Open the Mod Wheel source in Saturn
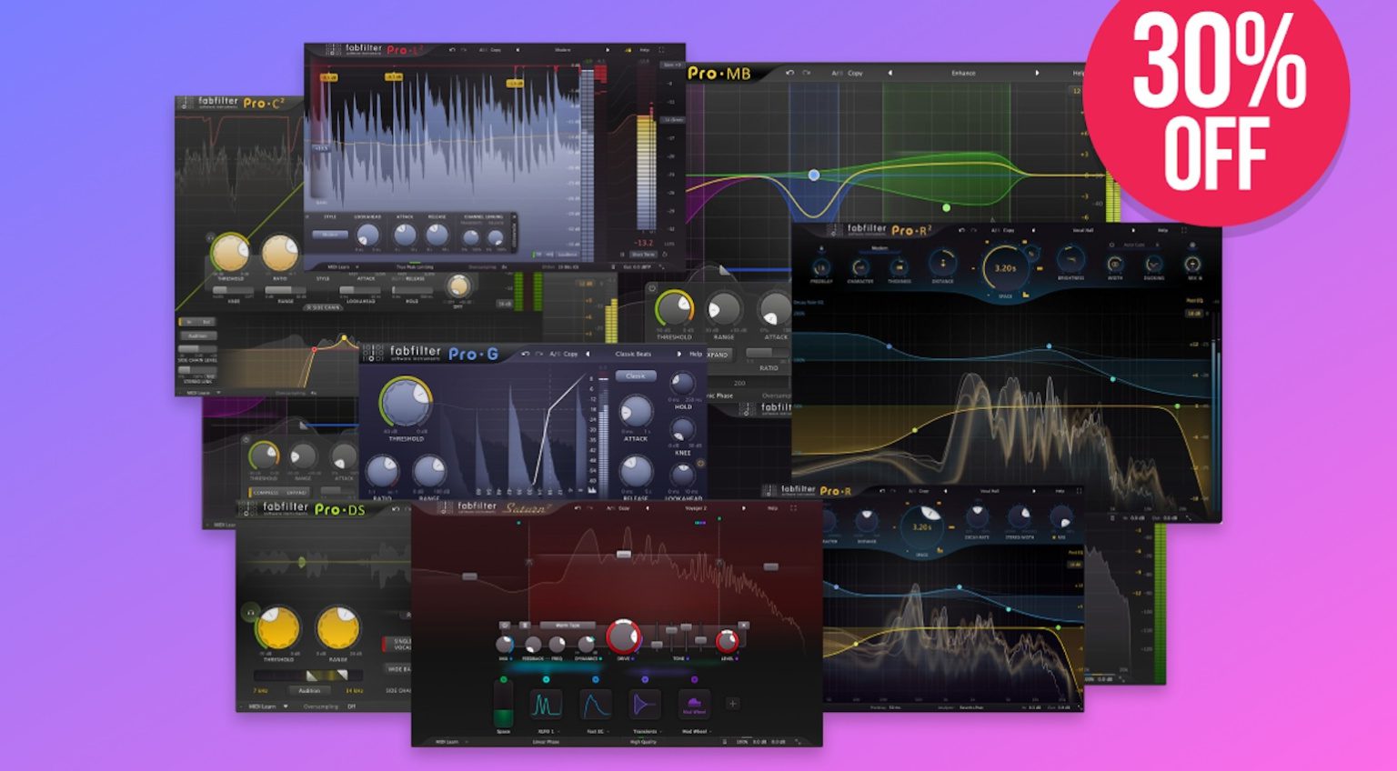 [x=694, y=704]
